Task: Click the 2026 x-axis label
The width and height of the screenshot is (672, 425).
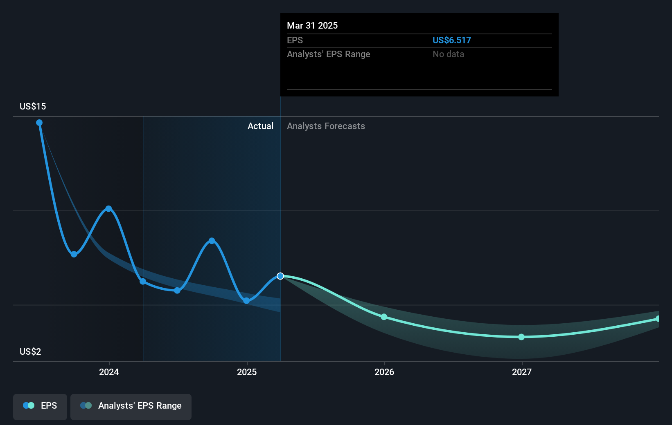Action: click(x=384, y=372)
